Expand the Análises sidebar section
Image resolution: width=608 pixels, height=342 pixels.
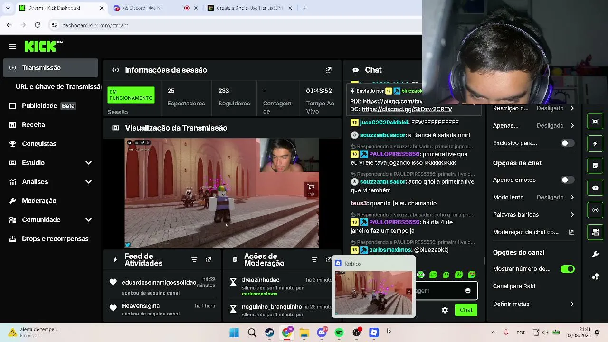pos(88,182)
